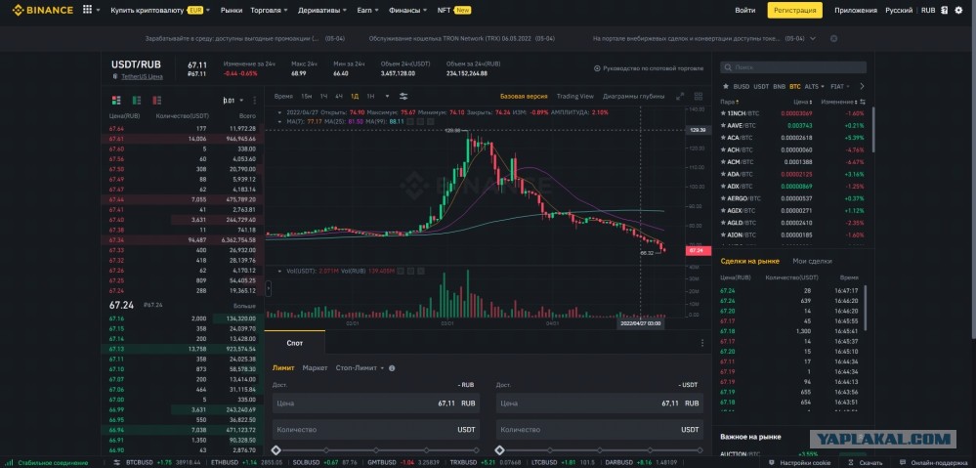
Task: Show buy orders only view icon
Action: click(137, 101)
